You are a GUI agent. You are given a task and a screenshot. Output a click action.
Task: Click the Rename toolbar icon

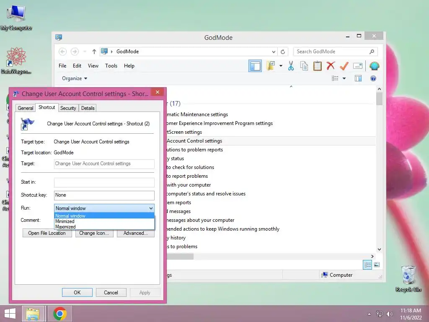[358, 66]
